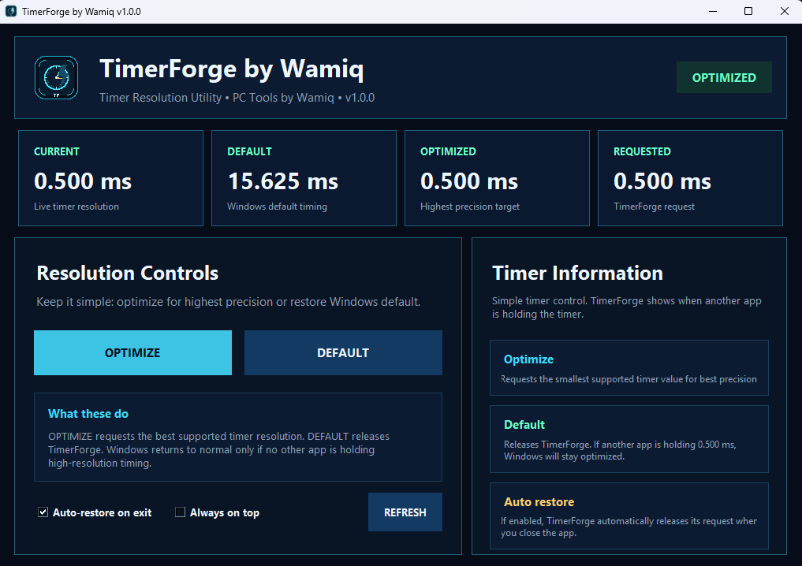802x566 pixels.
Task: Click the CURRENT card label
Action: [x=56, y=151]
